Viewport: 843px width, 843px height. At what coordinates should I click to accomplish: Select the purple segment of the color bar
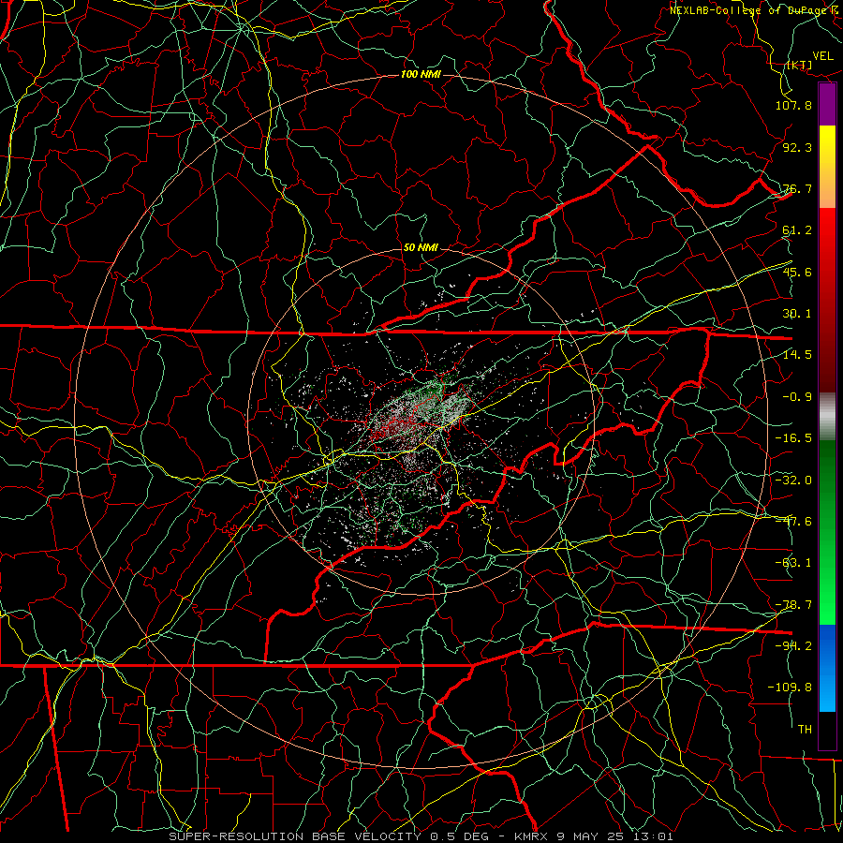827,104
